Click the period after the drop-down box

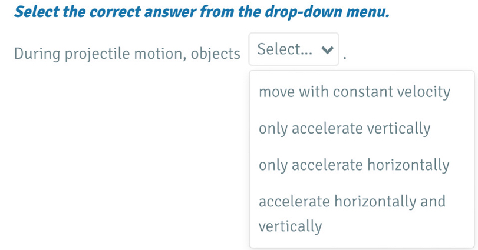(x=344, y=58)
